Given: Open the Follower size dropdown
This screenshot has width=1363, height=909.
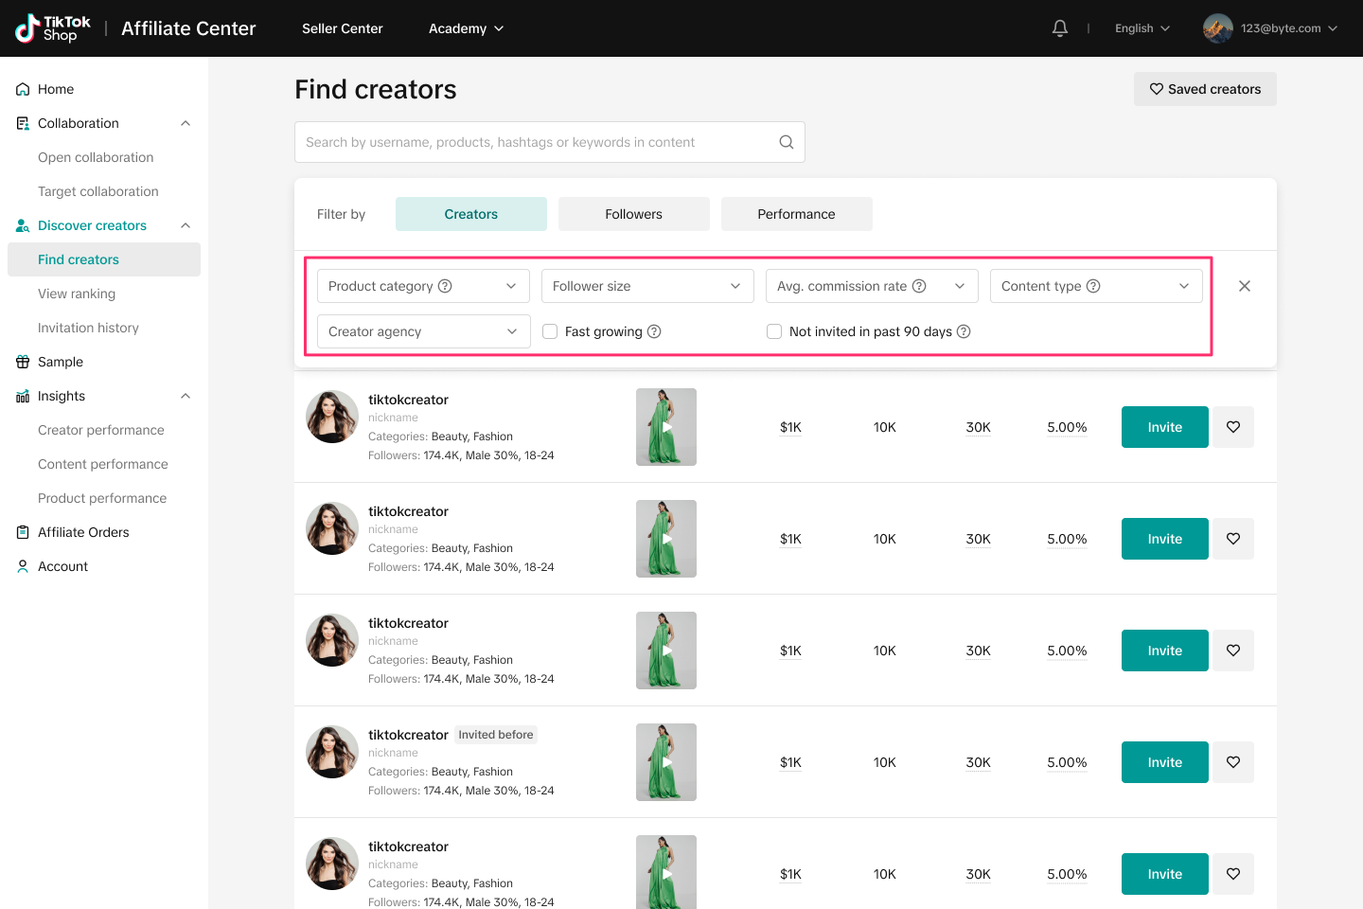Looking at the screenshot, I should pyautogui.click(x=646, y=286).
